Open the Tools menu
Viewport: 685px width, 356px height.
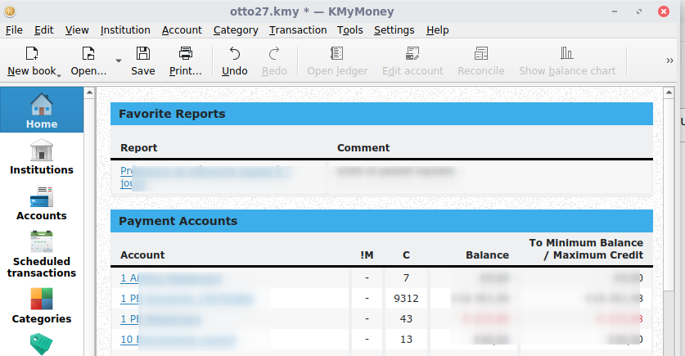click(349, 30)
